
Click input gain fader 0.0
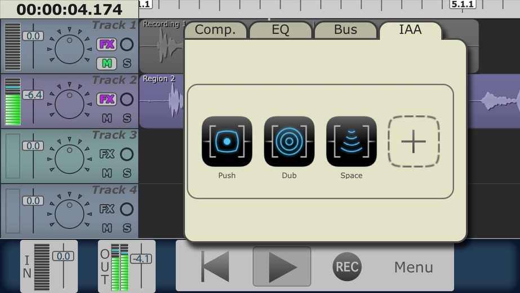click(63, 256)
